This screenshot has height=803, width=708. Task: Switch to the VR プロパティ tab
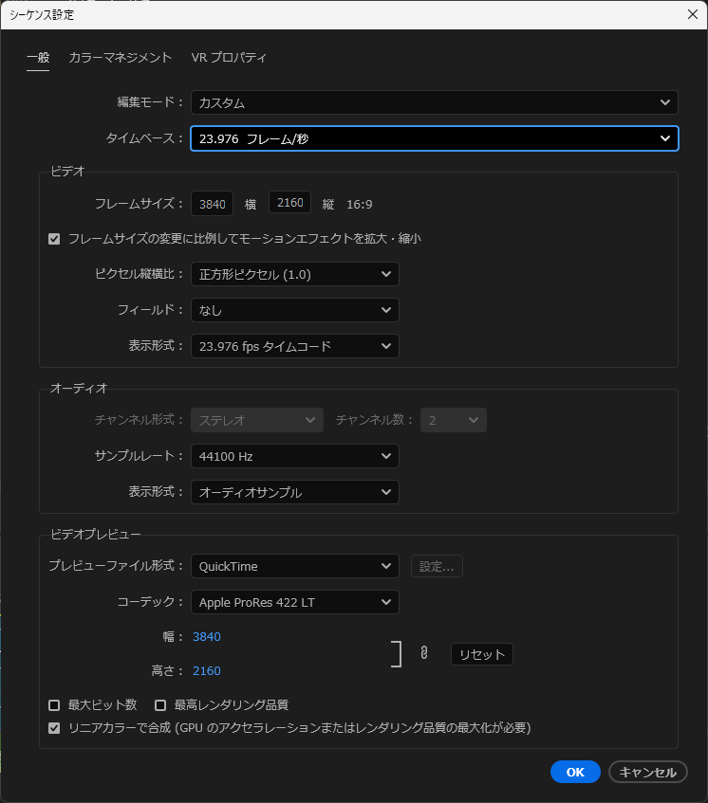(229, 57)
